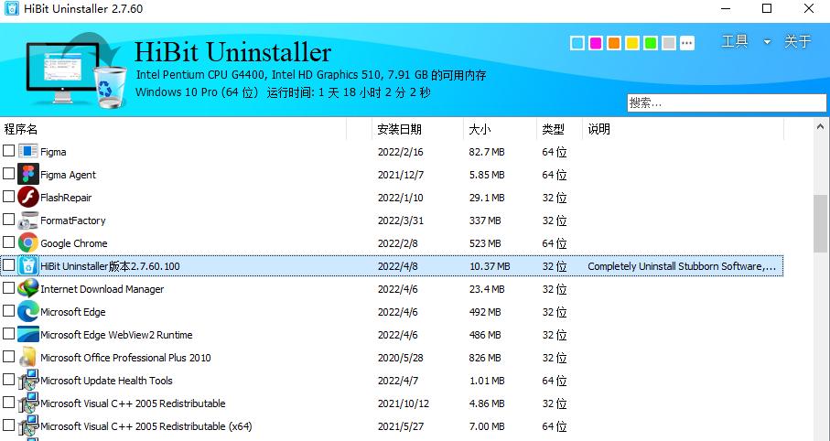
Task: Click the FormatFactory icon
Action: 28,220
